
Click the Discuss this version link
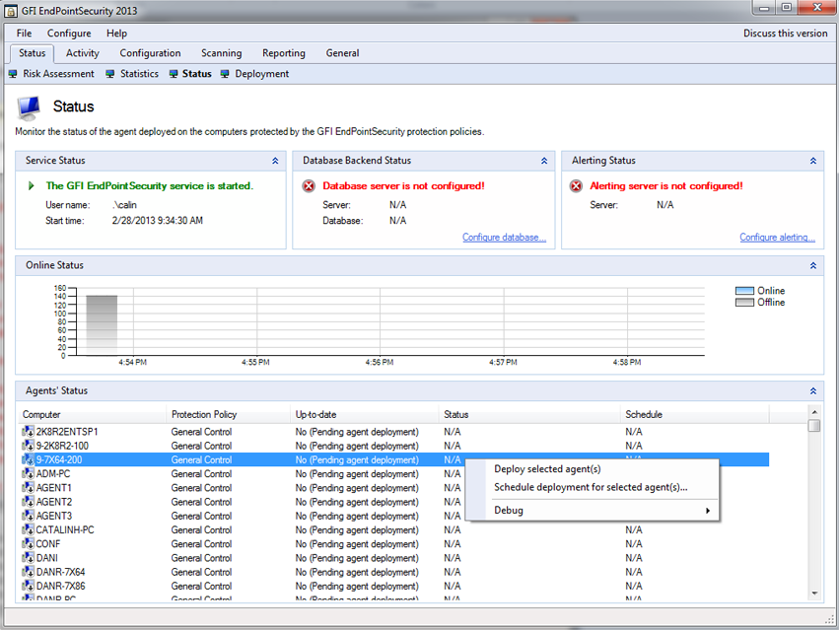786,34
